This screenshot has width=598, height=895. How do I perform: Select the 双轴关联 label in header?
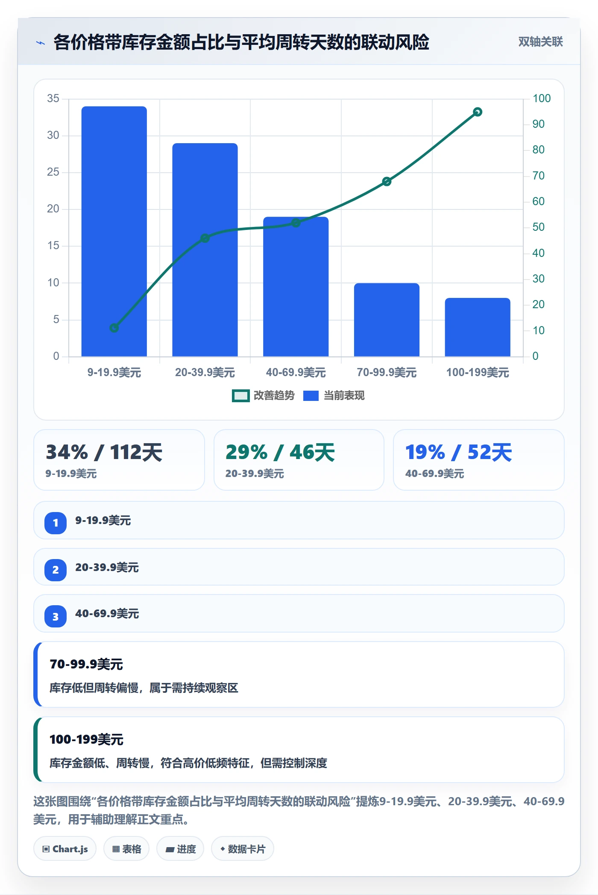coord(540,42)
